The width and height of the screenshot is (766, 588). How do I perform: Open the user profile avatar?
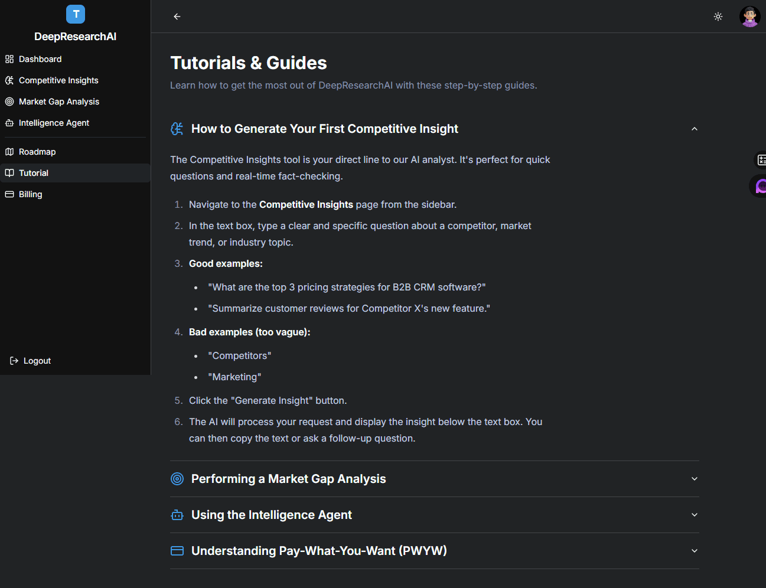coord(749,17)
